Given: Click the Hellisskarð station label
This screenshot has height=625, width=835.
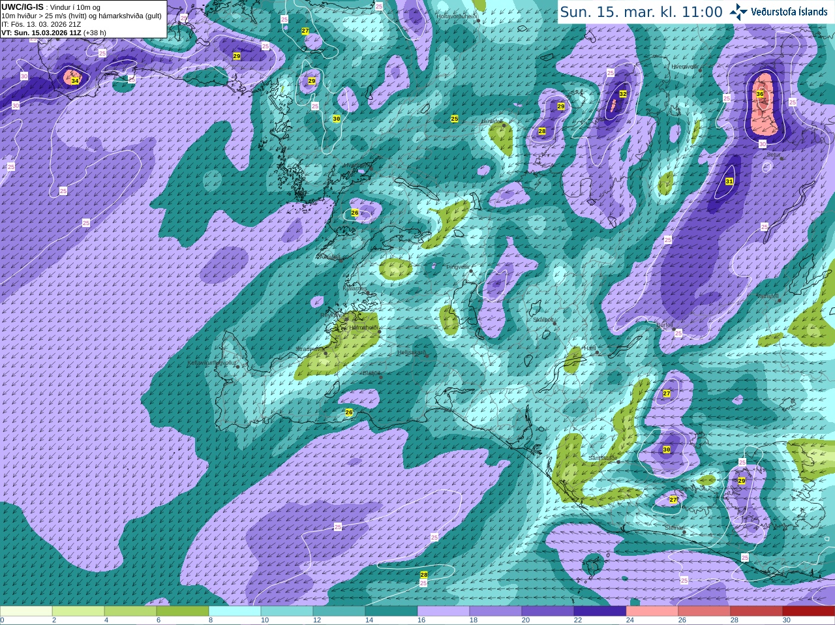Looking at the screenshot, I should coord(411,352).
